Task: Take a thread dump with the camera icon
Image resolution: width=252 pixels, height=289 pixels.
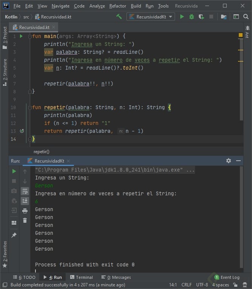Action: pos(14,191)
